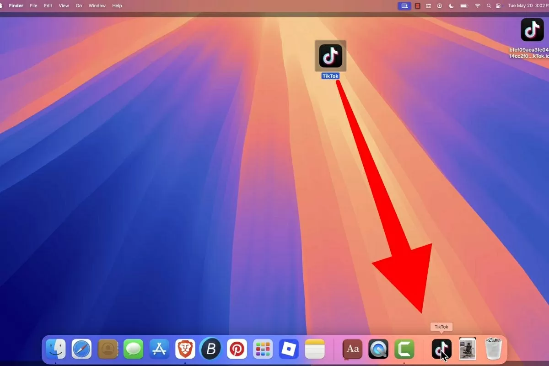Open the Notes app in Dock
Image resolution: width=549 pixels, height=366 pixels.
click(x=315, y=349)
